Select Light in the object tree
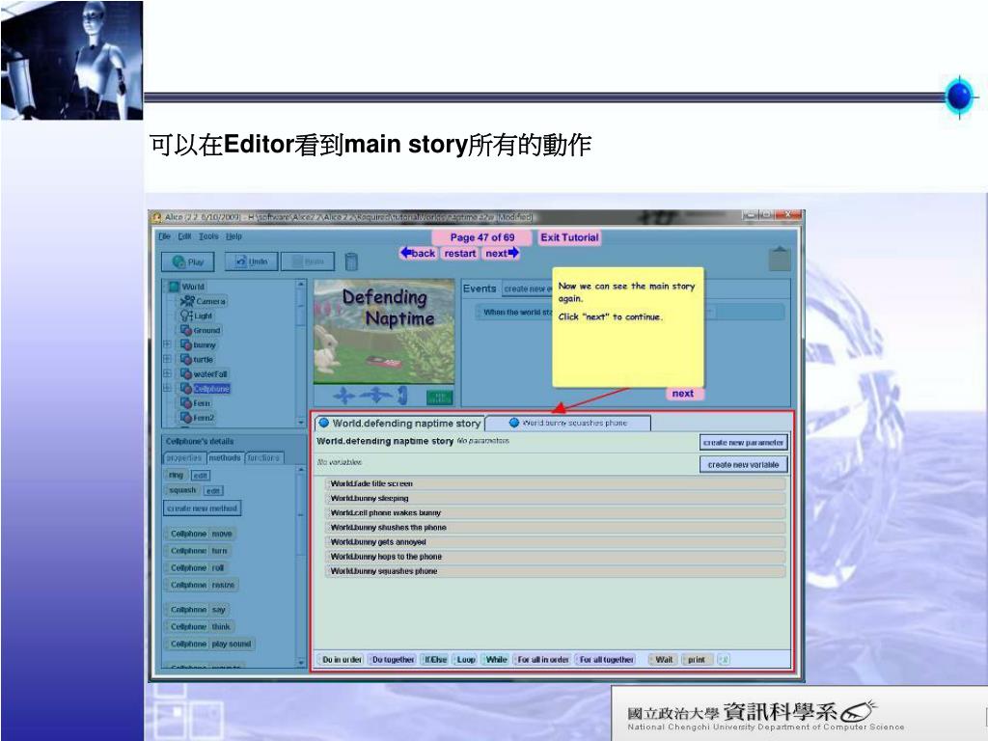Screen dimensions: 988x741 point(197,316)
